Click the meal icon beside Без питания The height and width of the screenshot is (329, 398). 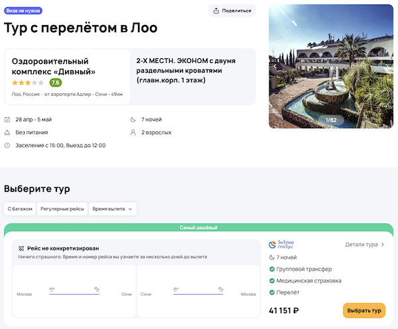point(7,132)
